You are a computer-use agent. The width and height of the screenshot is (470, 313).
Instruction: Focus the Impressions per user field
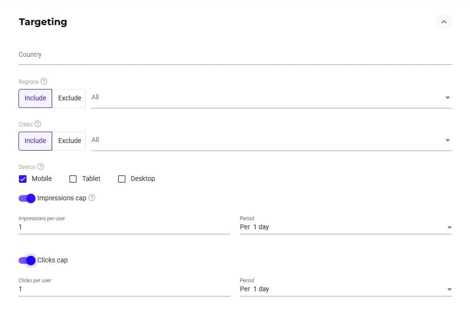(x=125, y=227)
